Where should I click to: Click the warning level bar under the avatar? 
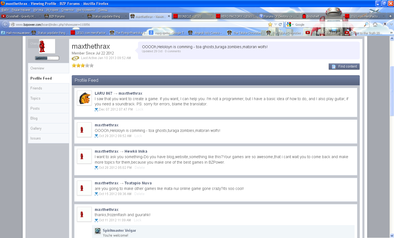47,58
